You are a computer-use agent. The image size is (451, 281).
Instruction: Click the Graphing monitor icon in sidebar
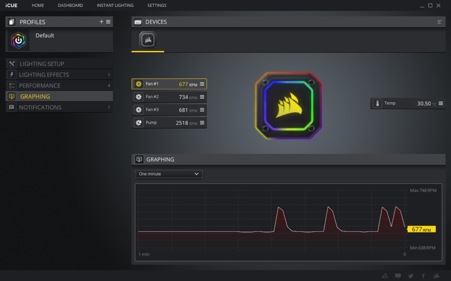pyautogui.click(x=12, y=96)
